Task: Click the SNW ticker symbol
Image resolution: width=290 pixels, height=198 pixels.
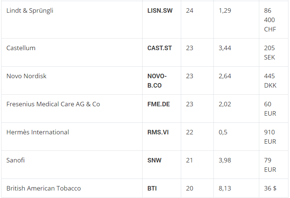Action: point(154,160)
